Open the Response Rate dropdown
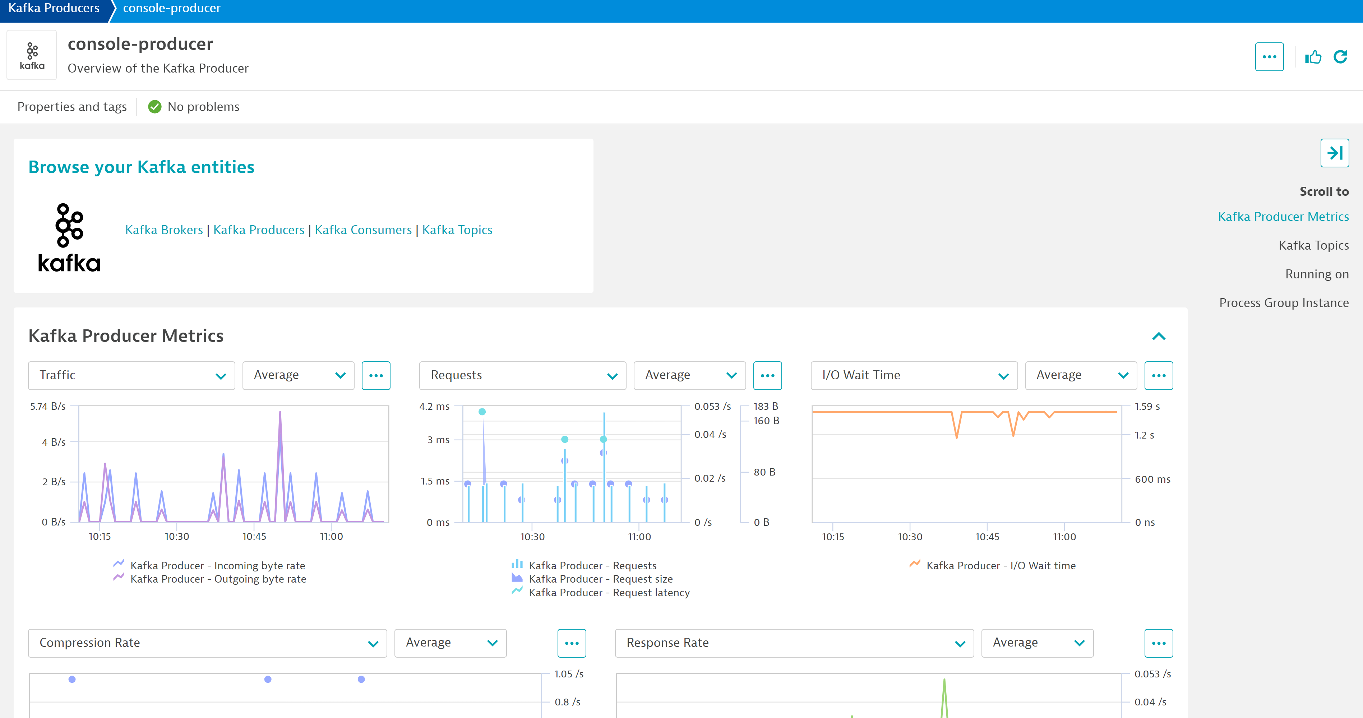 [x=794, y=643]
